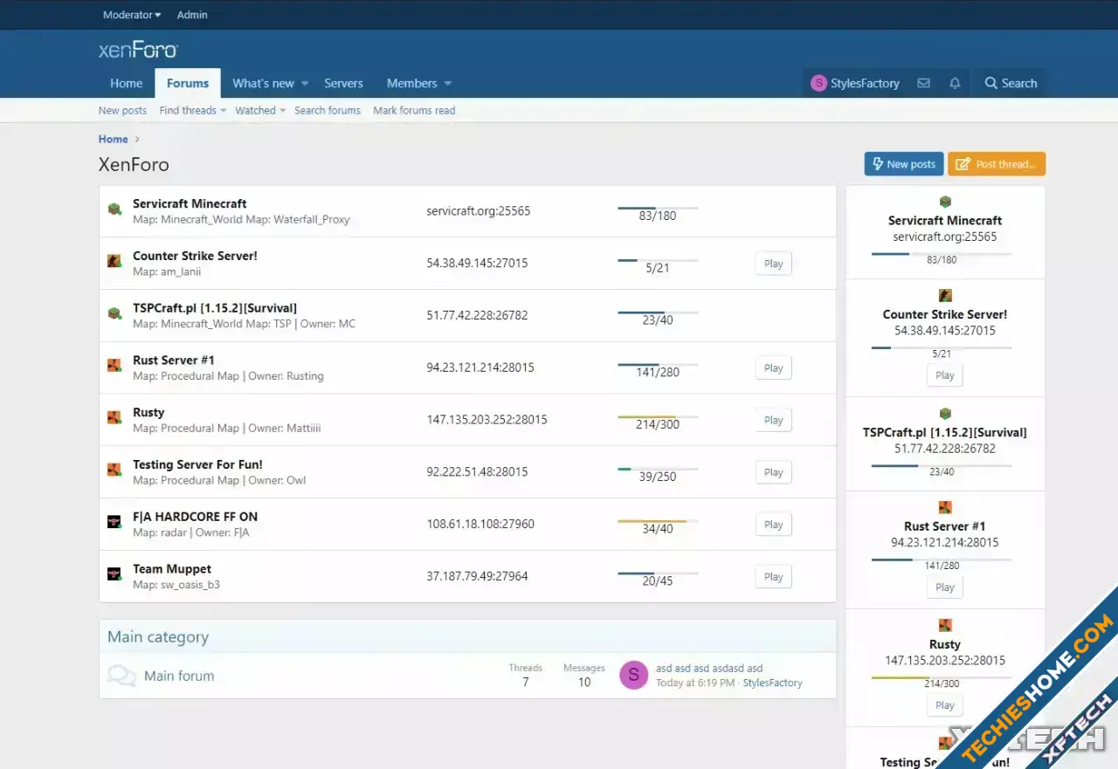Click the blue New posts button
The image size is (1118, 769).
[x=904, y=164]
